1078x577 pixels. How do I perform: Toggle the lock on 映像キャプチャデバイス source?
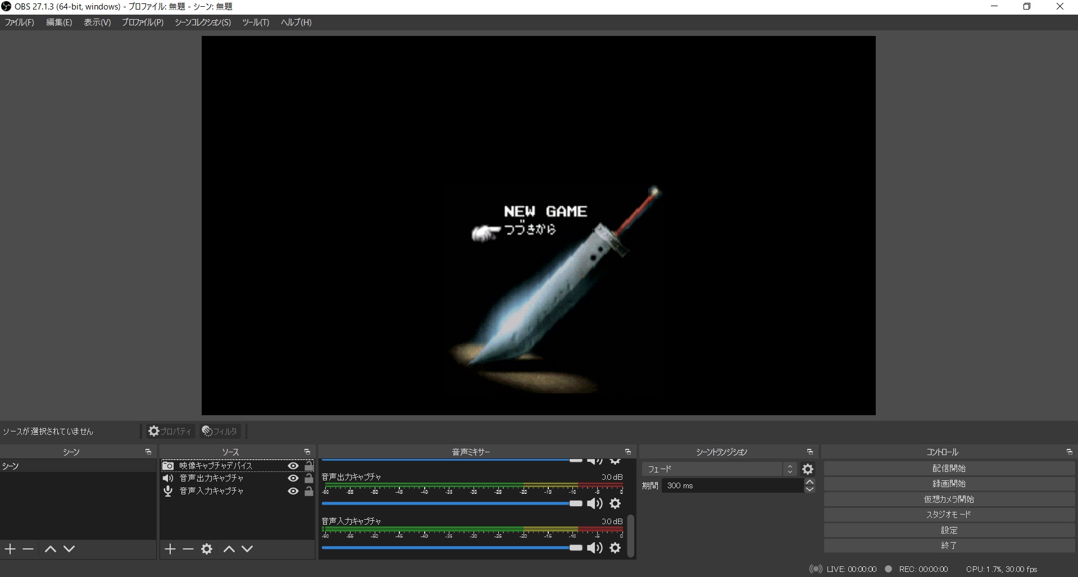coord(309,466)
